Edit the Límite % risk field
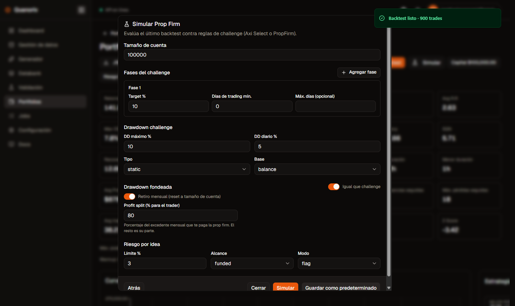 coord(165,263)
